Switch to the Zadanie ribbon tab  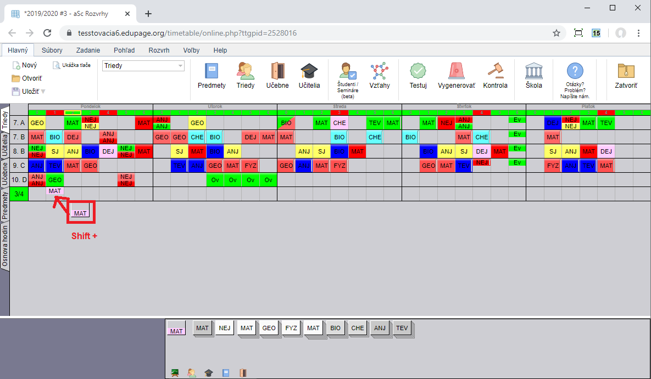click(x=88, y=50)
